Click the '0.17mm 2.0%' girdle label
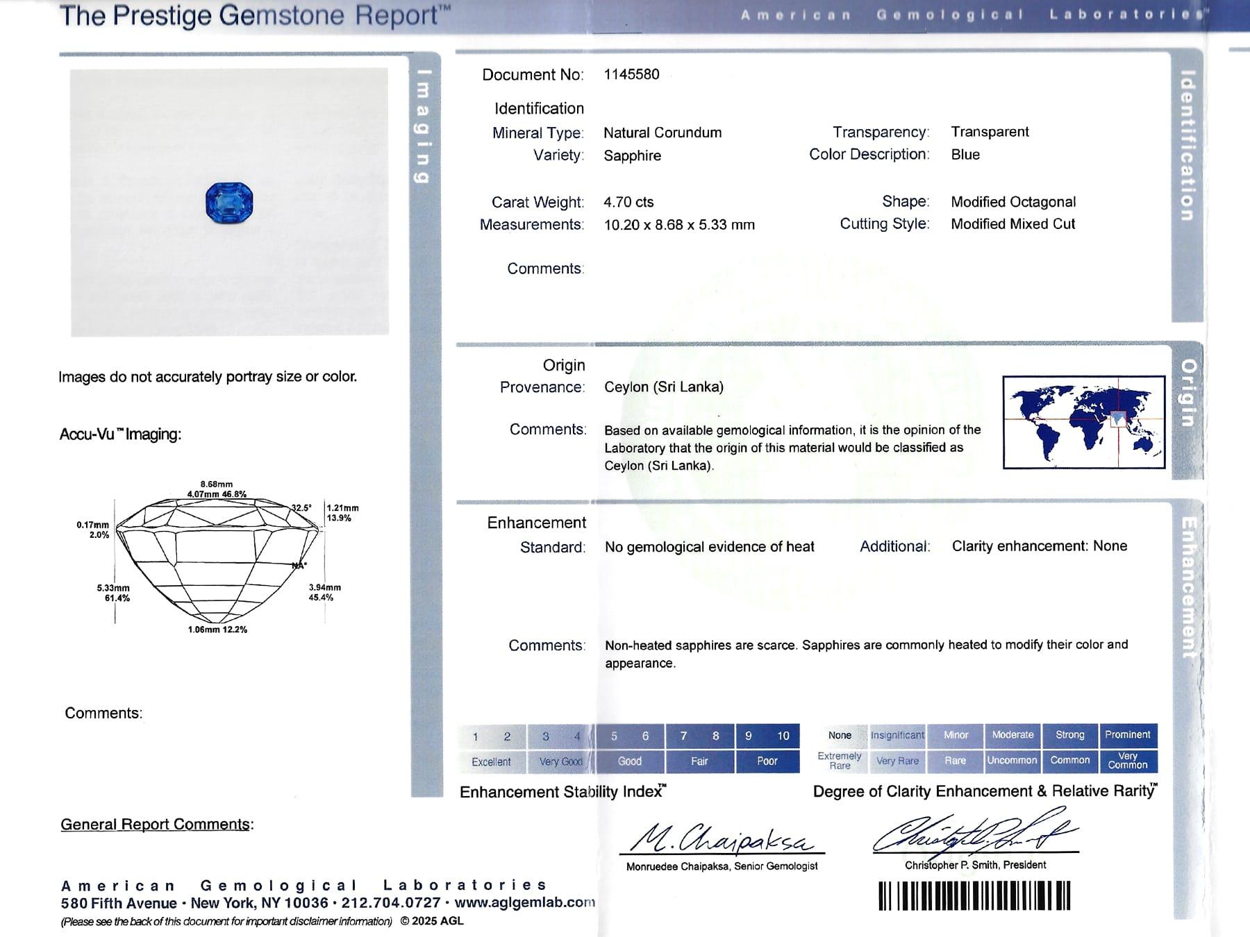Image resolution: width=1250 pixels, height=937 pixels. (x=93, y=530)
